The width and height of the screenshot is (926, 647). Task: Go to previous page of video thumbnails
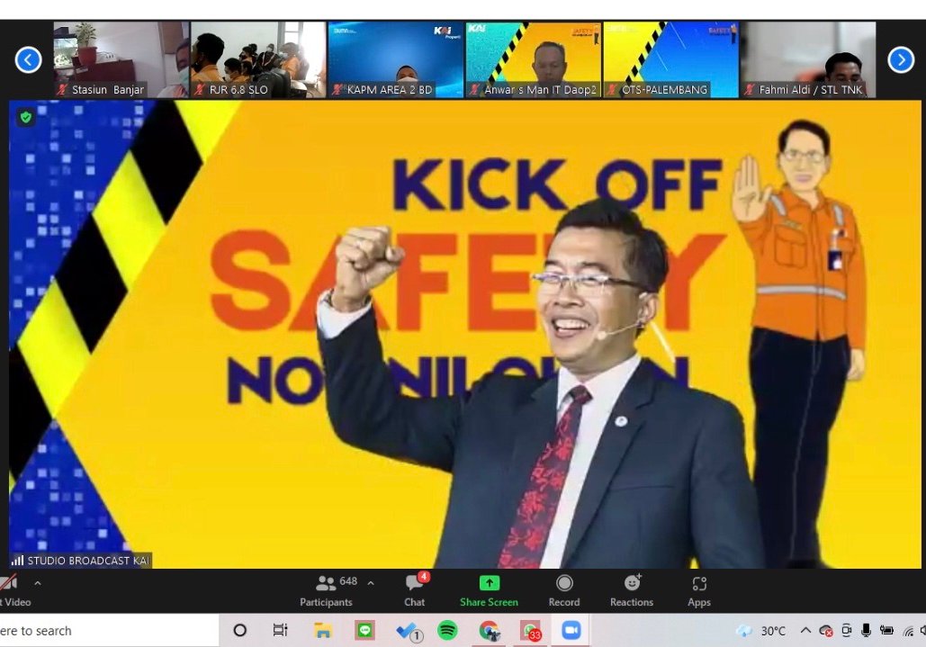click(x=28, y=60)
